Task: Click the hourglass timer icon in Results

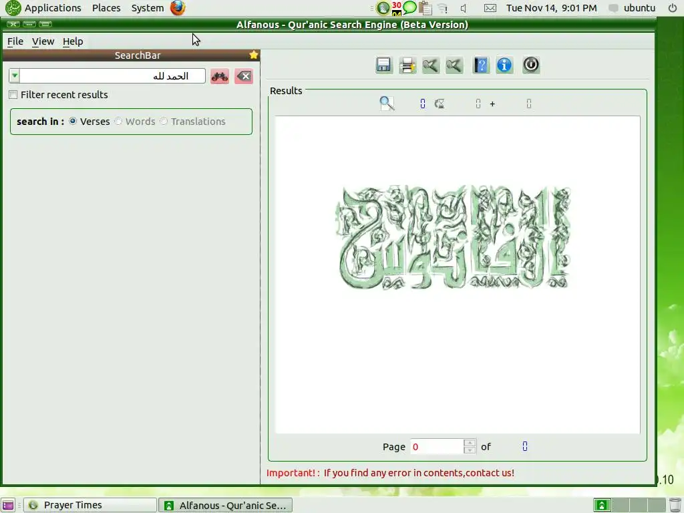Action: click(x=440, y=104)
